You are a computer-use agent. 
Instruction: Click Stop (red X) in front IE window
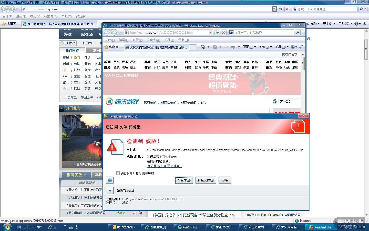click(x=224, y=32)
